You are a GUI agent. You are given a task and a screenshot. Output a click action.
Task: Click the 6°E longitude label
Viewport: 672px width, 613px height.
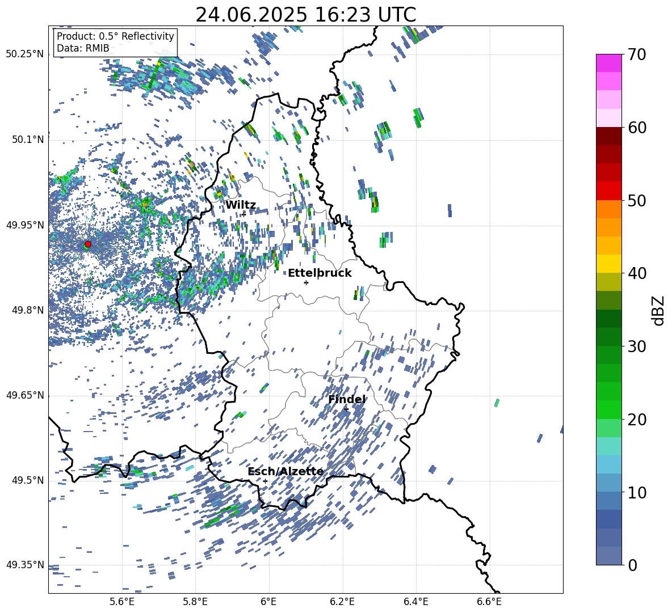(268, 602)
